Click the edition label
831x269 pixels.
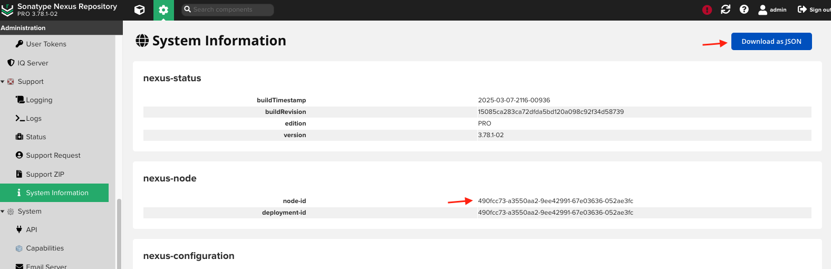click(x=295, y=123)
